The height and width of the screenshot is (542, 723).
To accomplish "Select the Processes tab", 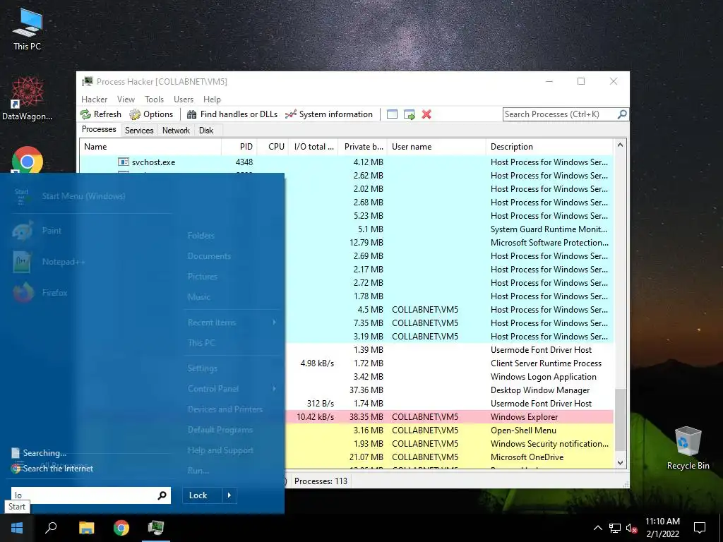I will click(x=99, y=130).
